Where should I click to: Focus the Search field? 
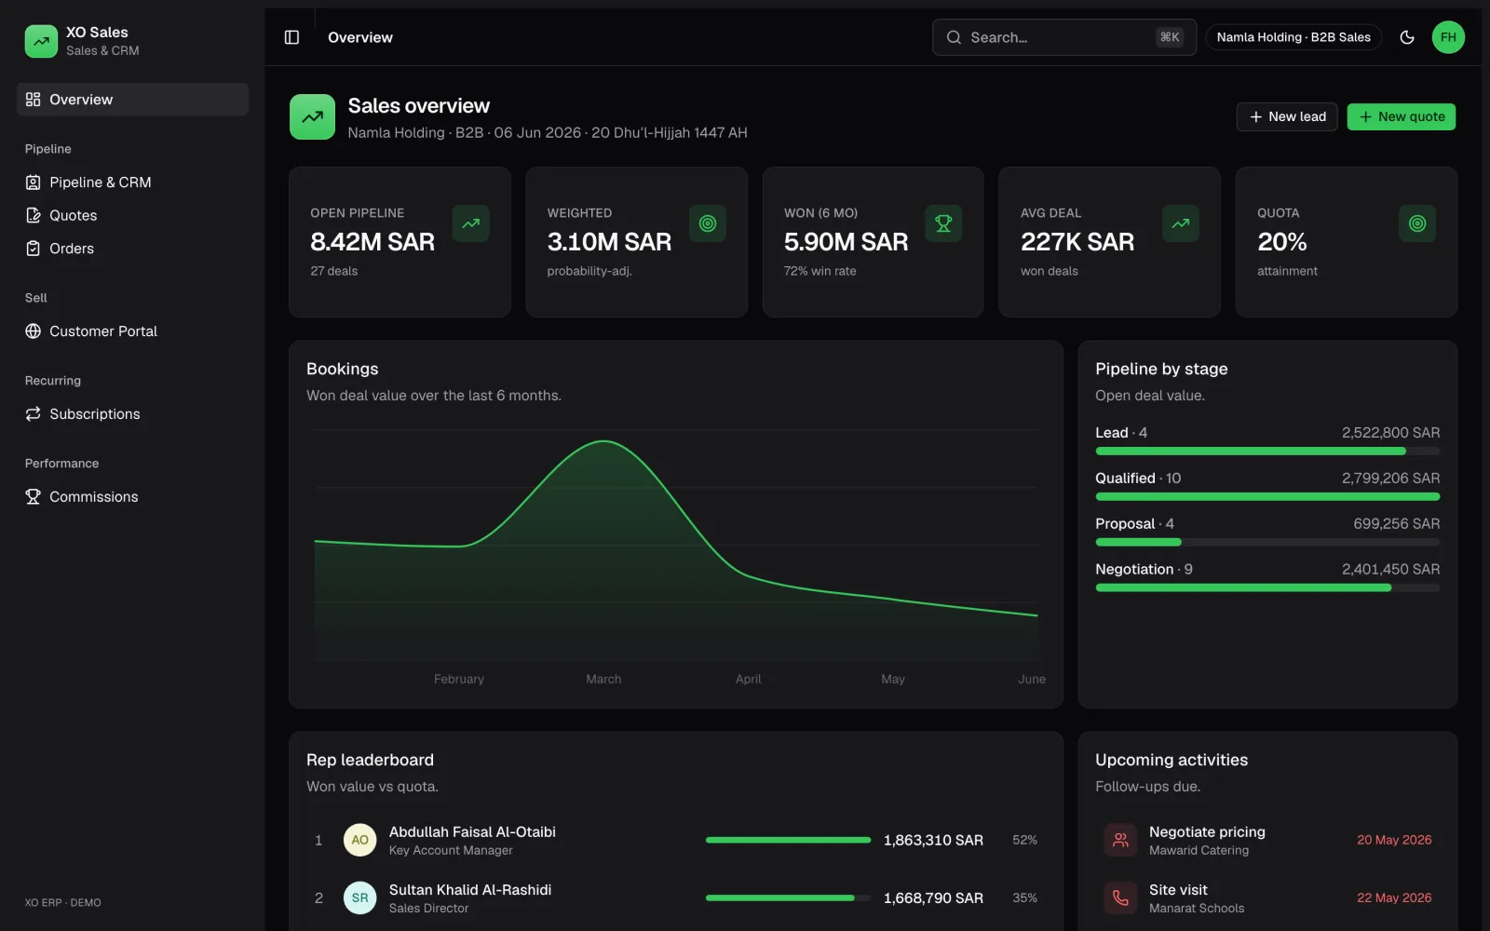point(1064,37)
